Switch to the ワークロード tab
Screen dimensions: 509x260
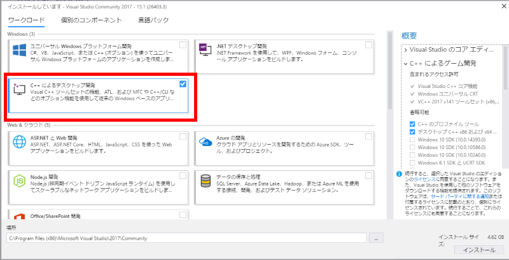(x=26, y=20)
